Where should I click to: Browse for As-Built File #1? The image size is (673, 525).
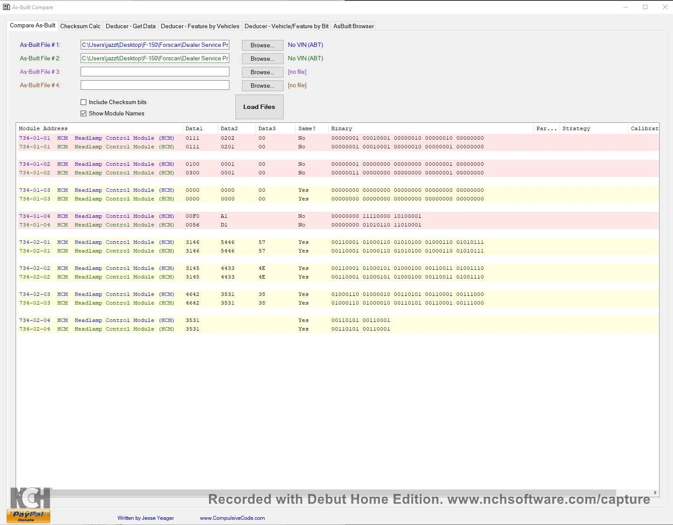[x=262, y=45]
